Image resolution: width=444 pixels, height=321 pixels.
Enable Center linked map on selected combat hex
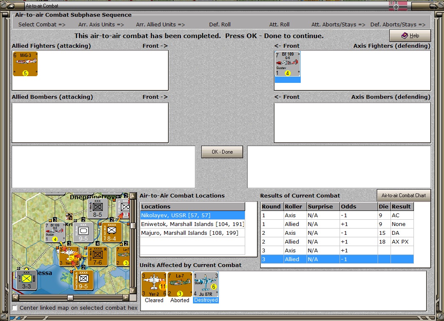[15, 308]
